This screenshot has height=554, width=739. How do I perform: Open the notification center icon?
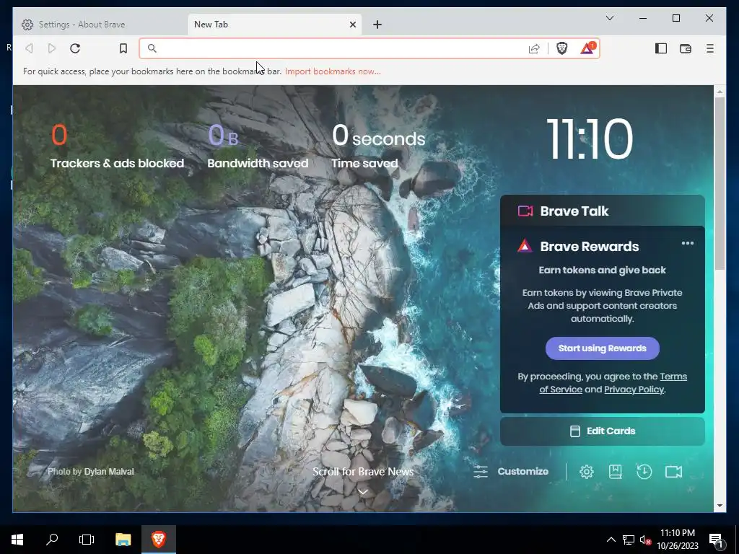(x=716, y=540)
